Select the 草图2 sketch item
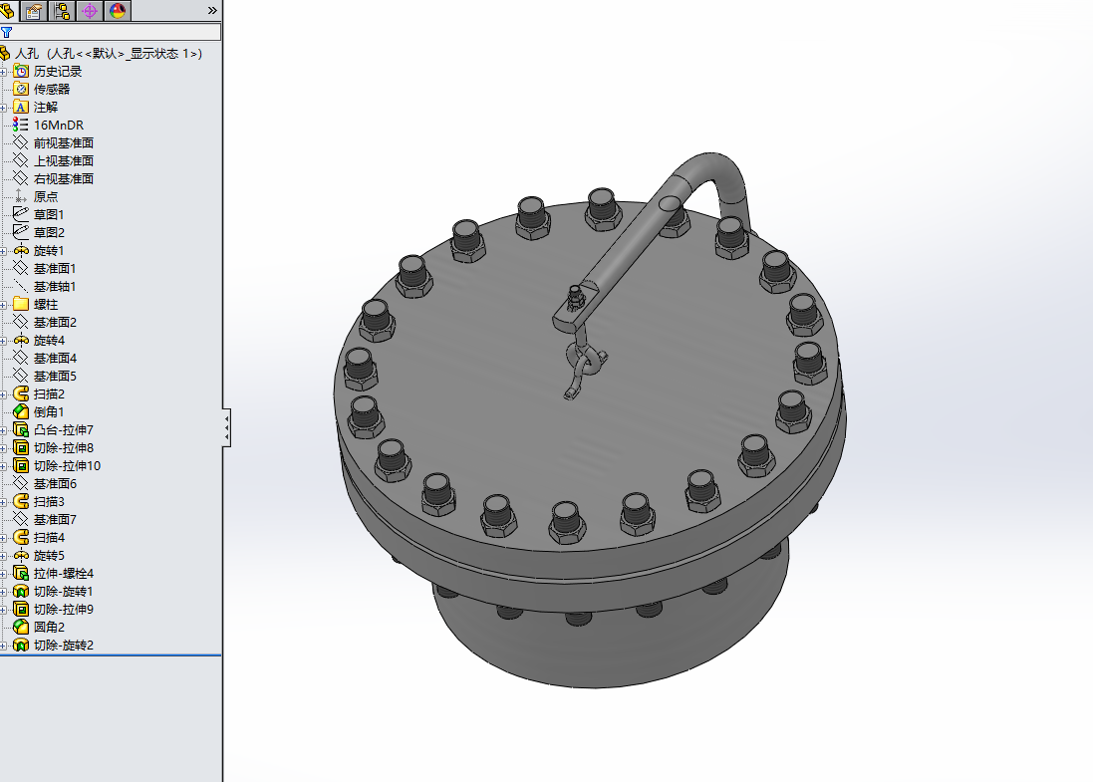This screenshot has width=1093, height=782. (49, 233)
